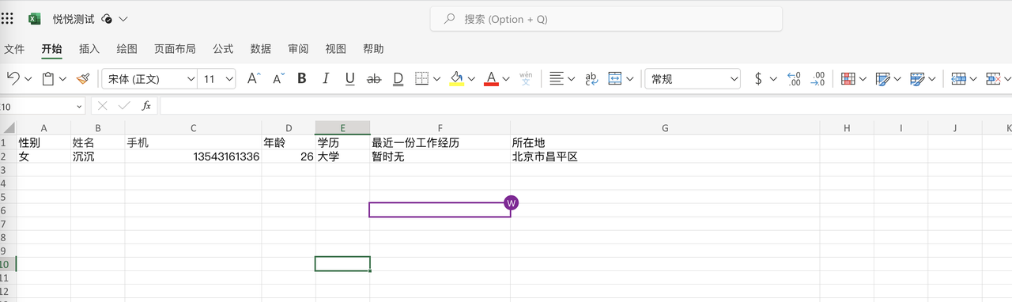Open the app launcher grid icon
Image resolution: width=1012 pixels, height=302 pixels.
point(8,18)
